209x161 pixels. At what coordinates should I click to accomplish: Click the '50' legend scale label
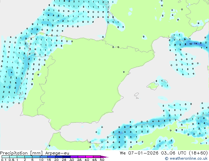pyautogui.click(x=102, y=160)
